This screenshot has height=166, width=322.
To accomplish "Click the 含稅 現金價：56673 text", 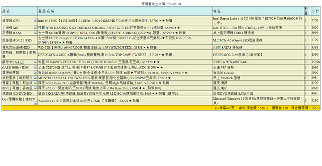I will [254, 108].
